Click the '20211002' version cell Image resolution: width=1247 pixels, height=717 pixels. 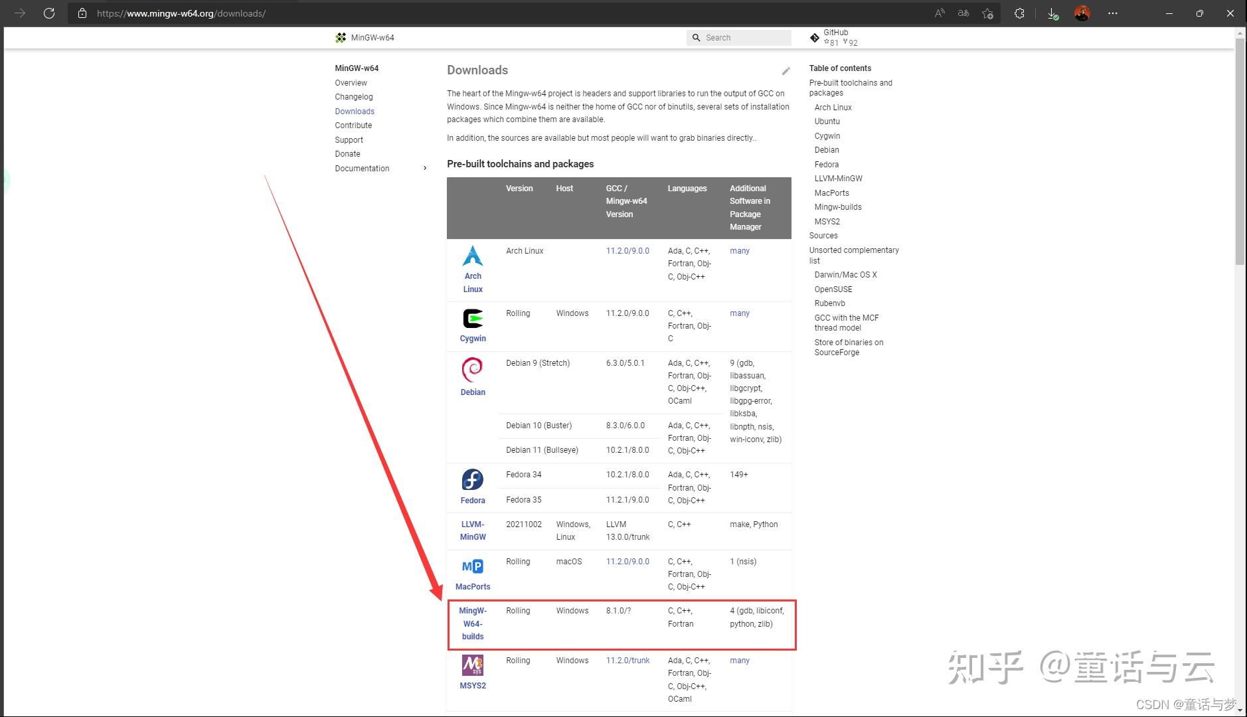pyautogui.click(x=524, y=524)
